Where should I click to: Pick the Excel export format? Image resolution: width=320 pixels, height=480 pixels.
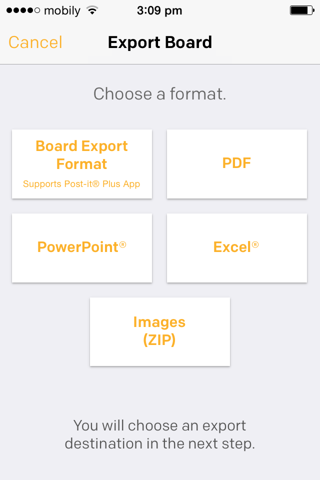(236, 247)
